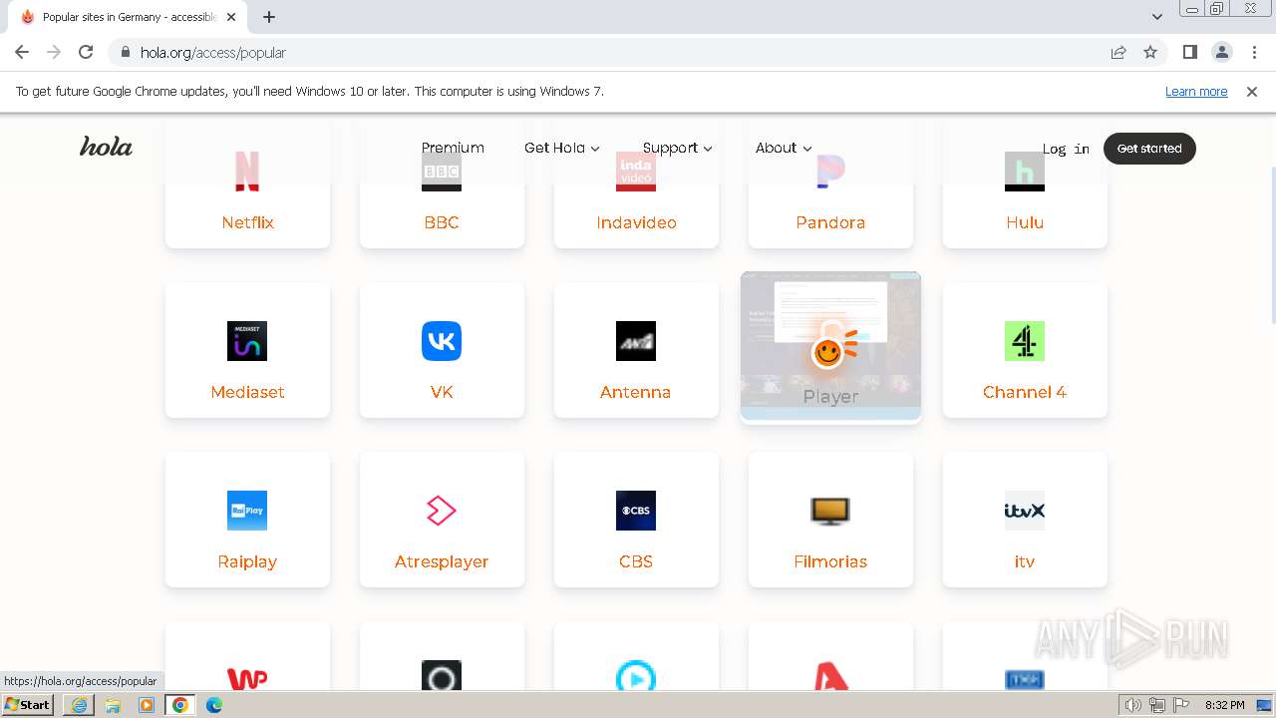Reload the page in Chrome
Image resolution: width=1276 pixels, height=718 pixels.
pyautogui.click(x=86, y=52)
